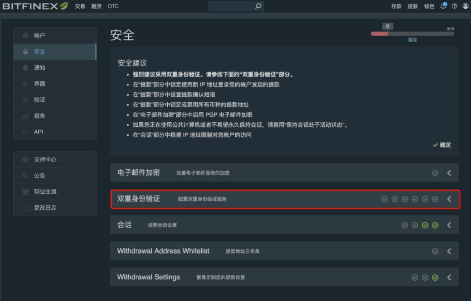
Task: Click the first 双重身份验证 status check
Action: (x=384, y=199)
